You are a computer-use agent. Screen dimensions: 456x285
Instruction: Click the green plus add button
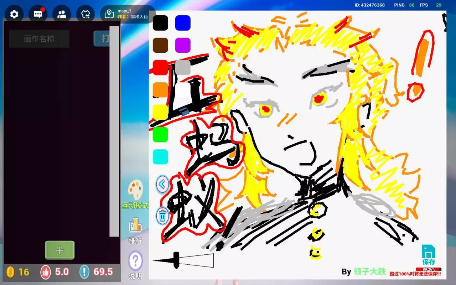60,250
